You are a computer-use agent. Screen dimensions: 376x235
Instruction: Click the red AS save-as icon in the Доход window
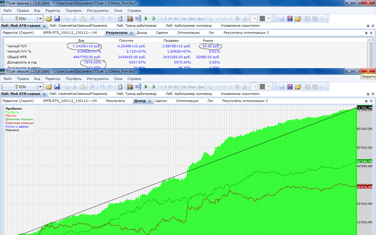tap(290, 87)
